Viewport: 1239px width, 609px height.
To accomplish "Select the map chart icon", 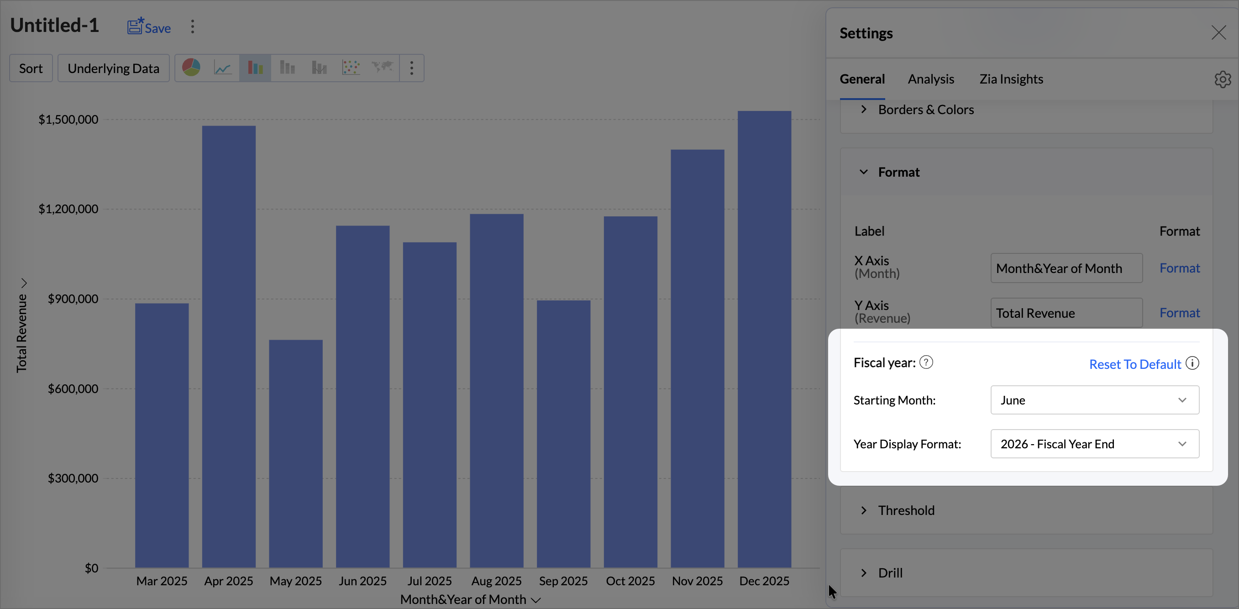I will click(x=383, y=68).
